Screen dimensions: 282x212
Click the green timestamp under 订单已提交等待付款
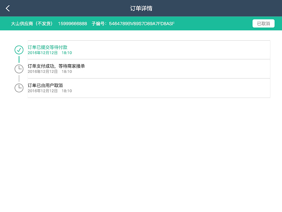[x=50, y=53]
